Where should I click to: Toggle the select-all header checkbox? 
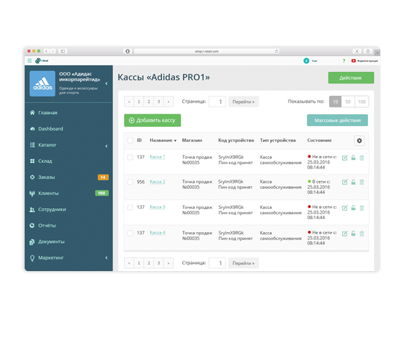130,140
